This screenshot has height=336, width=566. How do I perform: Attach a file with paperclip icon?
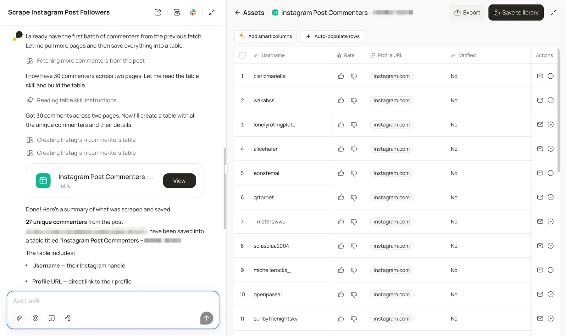[x=19, y=318]
